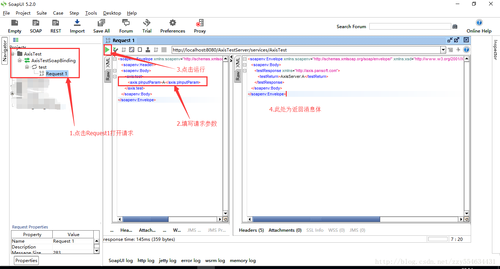
Task: Open the Tools menu
Action: (91, 13)
